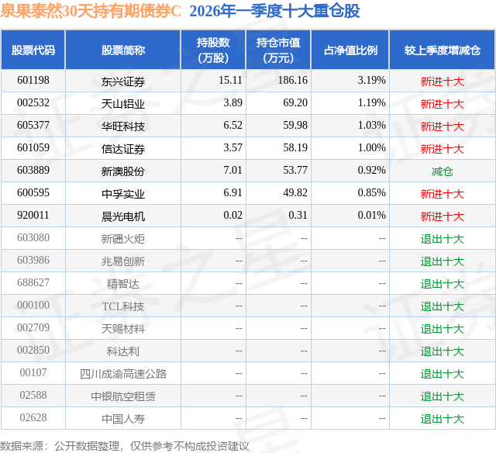Select stock code 603080
This screenshot has width=496, height=453.
coord(33,237)
